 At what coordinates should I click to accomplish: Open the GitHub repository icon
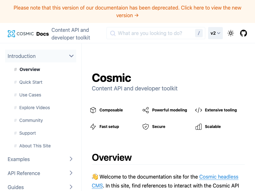click(244, 33)
